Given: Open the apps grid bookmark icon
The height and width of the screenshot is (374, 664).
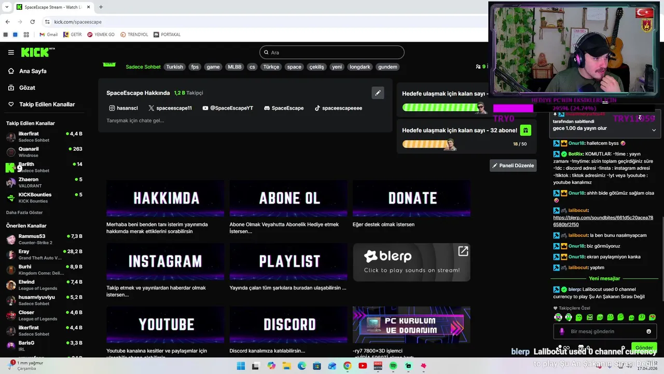Looking at the screenshot, I should 26,35.
